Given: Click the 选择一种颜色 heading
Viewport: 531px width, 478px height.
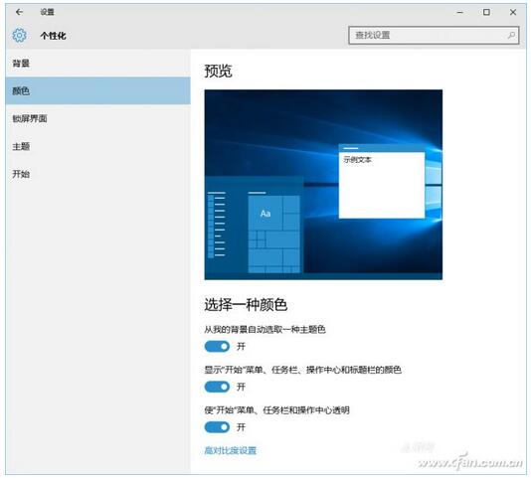Looking at the screenshot, I should click(246, 305).
